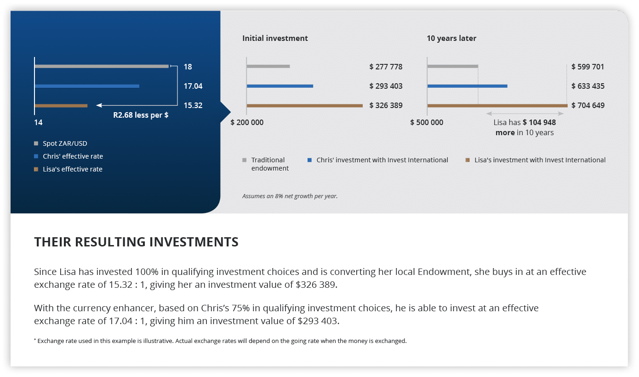Select the gray bar labeled 18
This screenshot has width=639, height=377.
coord(102,66)
